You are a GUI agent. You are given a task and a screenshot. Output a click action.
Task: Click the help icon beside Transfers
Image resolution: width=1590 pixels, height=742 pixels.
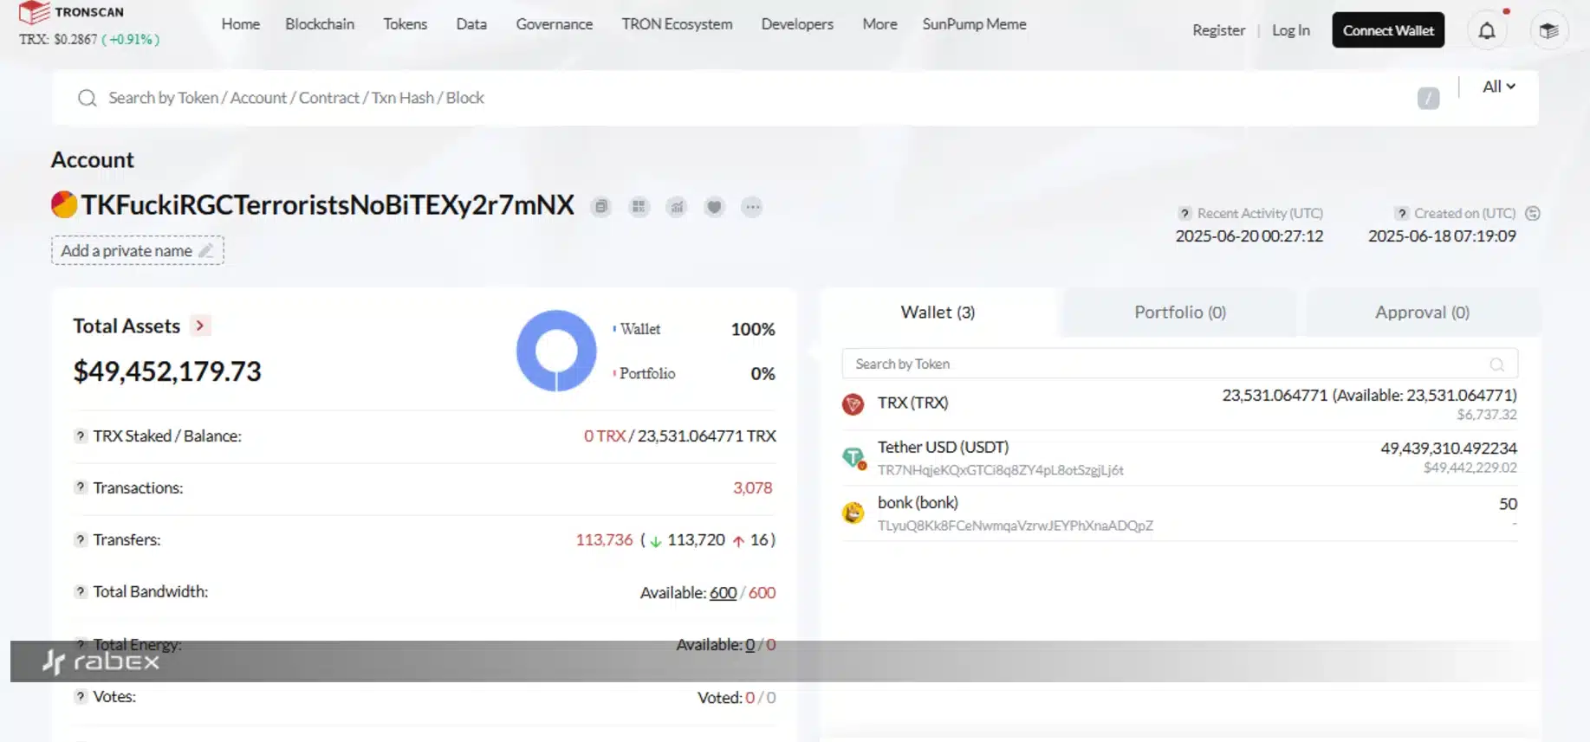click(81, 539)
